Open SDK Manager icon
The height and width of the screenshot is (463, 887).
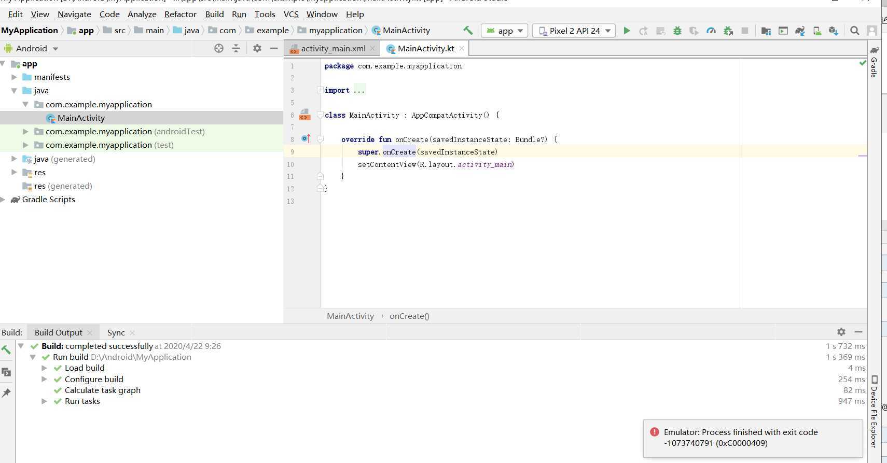[834, 31]
